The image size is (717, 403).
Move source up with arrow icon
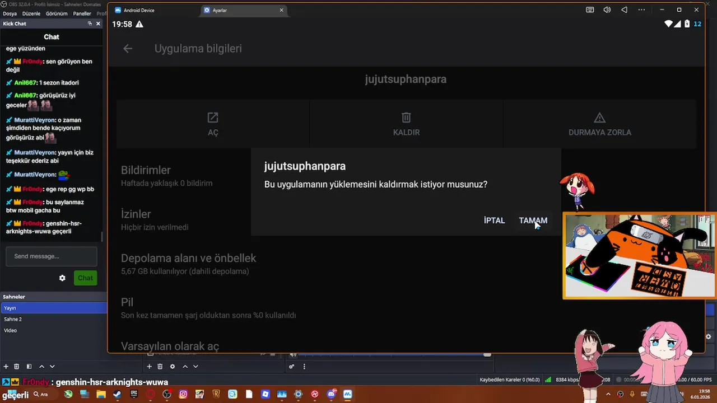point(185,367)
